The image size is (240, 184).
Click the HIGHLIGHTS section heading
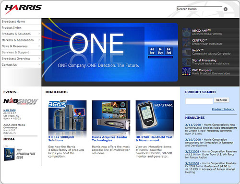point(57,92)
